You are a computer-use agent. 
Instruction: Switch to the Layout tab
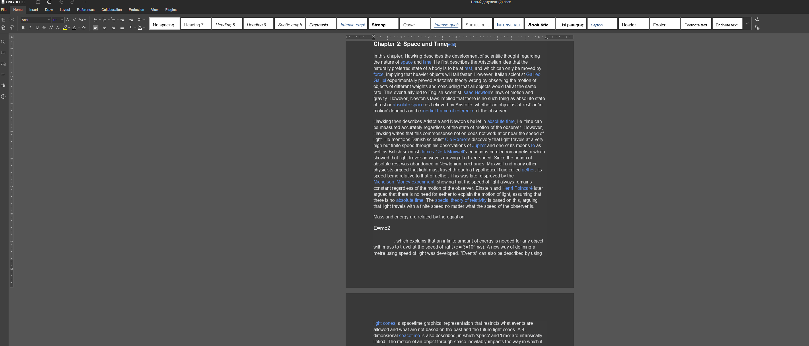65,10
